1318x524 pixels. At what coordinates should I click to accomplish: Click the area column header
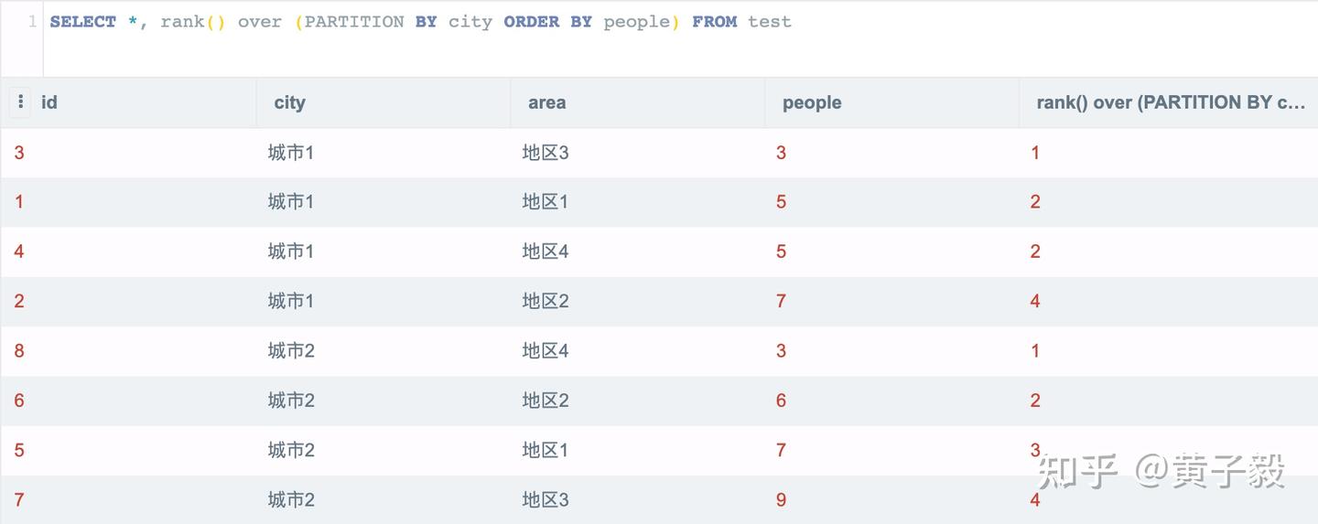546,102
